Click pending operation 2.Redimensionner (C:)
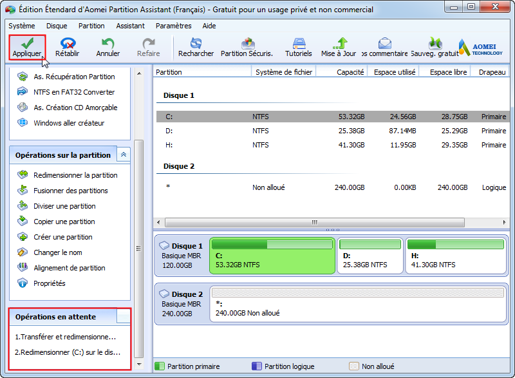Screen dimensions: 515x378 pos(68,352)
